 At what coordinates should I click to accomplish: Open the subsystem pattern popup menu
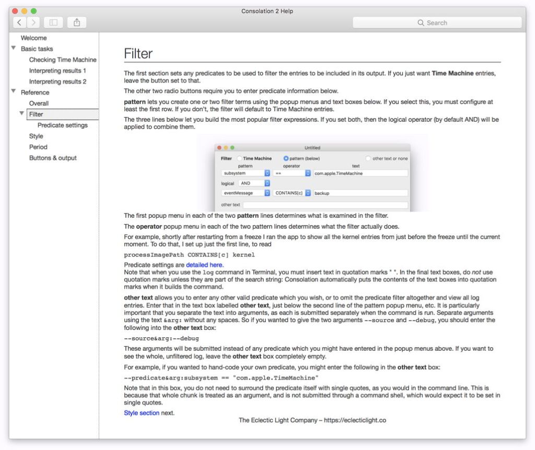pyautogui.click(x=246, y=173)
